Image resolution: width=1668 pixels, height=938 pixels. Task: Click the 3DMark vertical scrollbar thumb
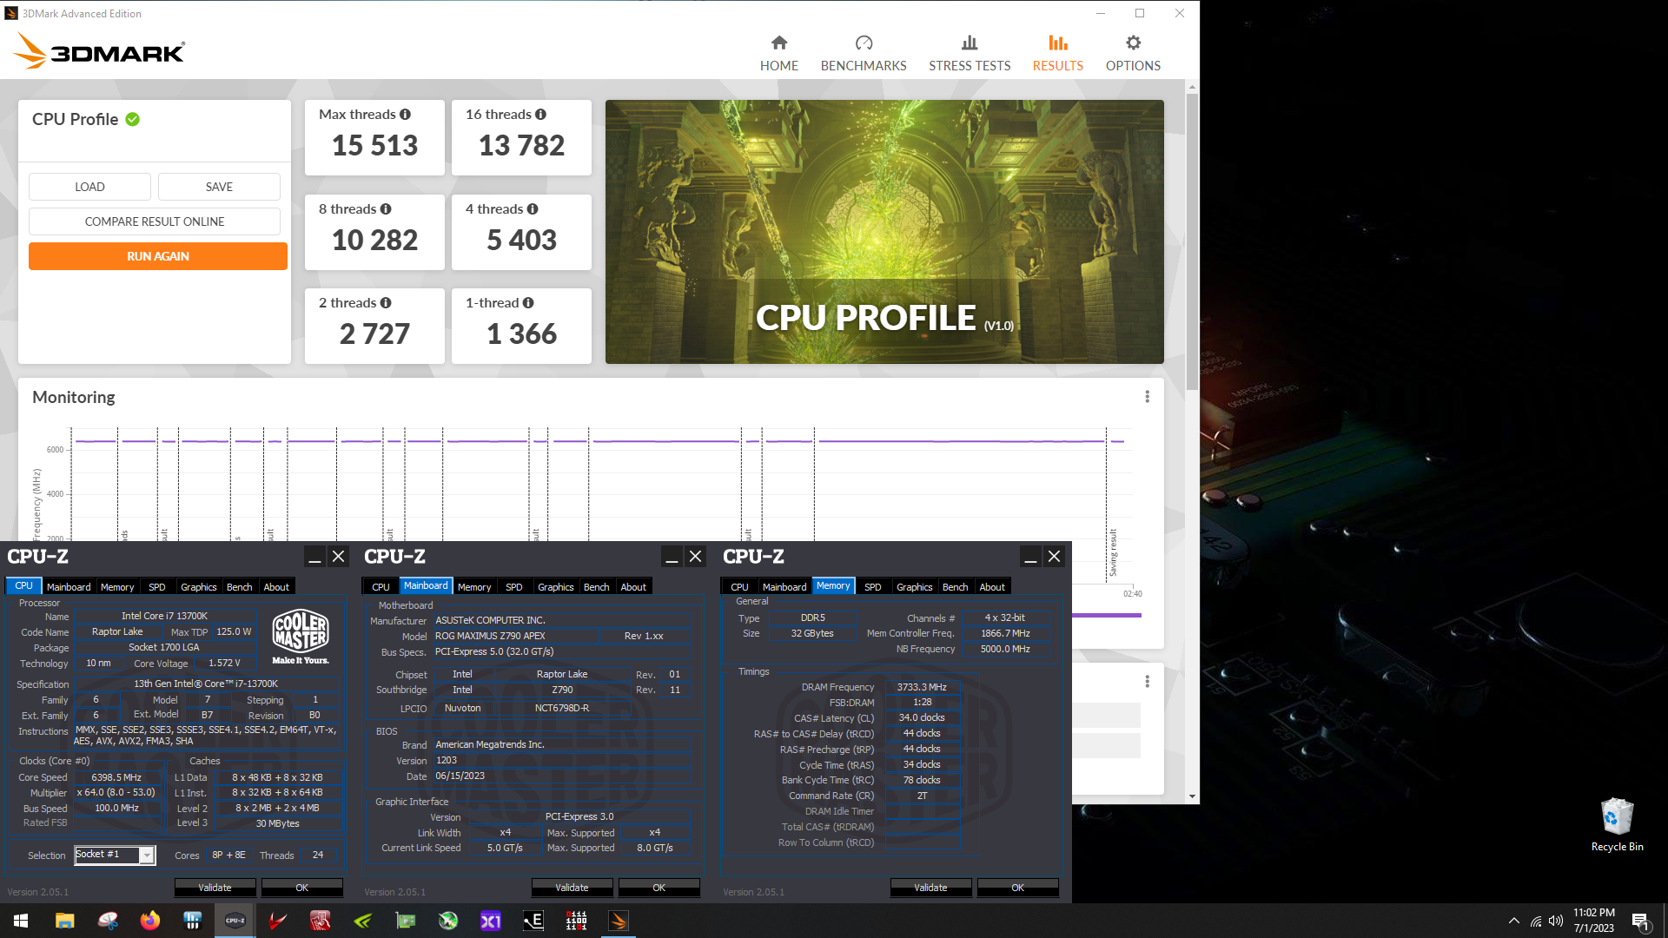coord(1192,241)
